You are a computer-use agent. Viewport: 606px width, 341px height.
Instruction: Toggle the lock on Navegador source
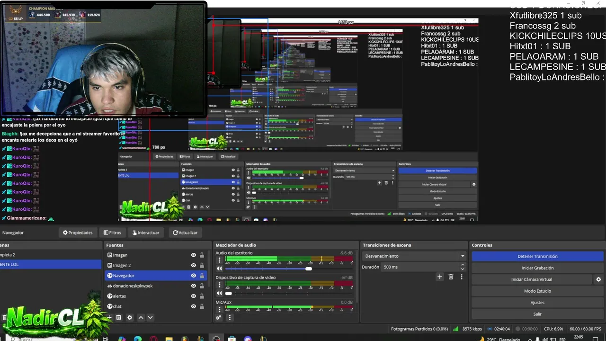coord(202,276)
